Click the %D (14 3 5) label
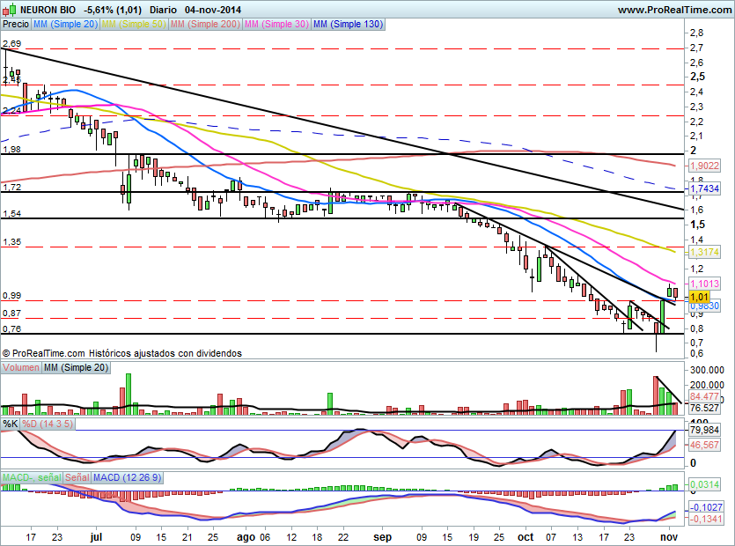 48,424
